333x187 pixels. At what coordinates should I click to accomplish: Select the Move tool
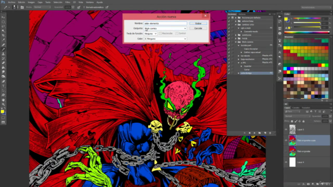point(3,17)
